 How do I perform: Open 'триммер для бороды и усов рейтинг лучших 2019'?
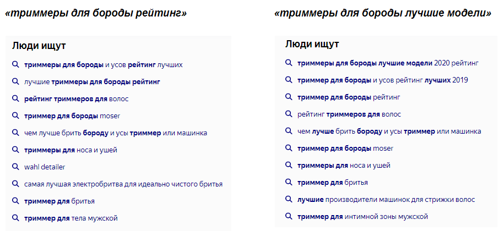coord(382,80)
